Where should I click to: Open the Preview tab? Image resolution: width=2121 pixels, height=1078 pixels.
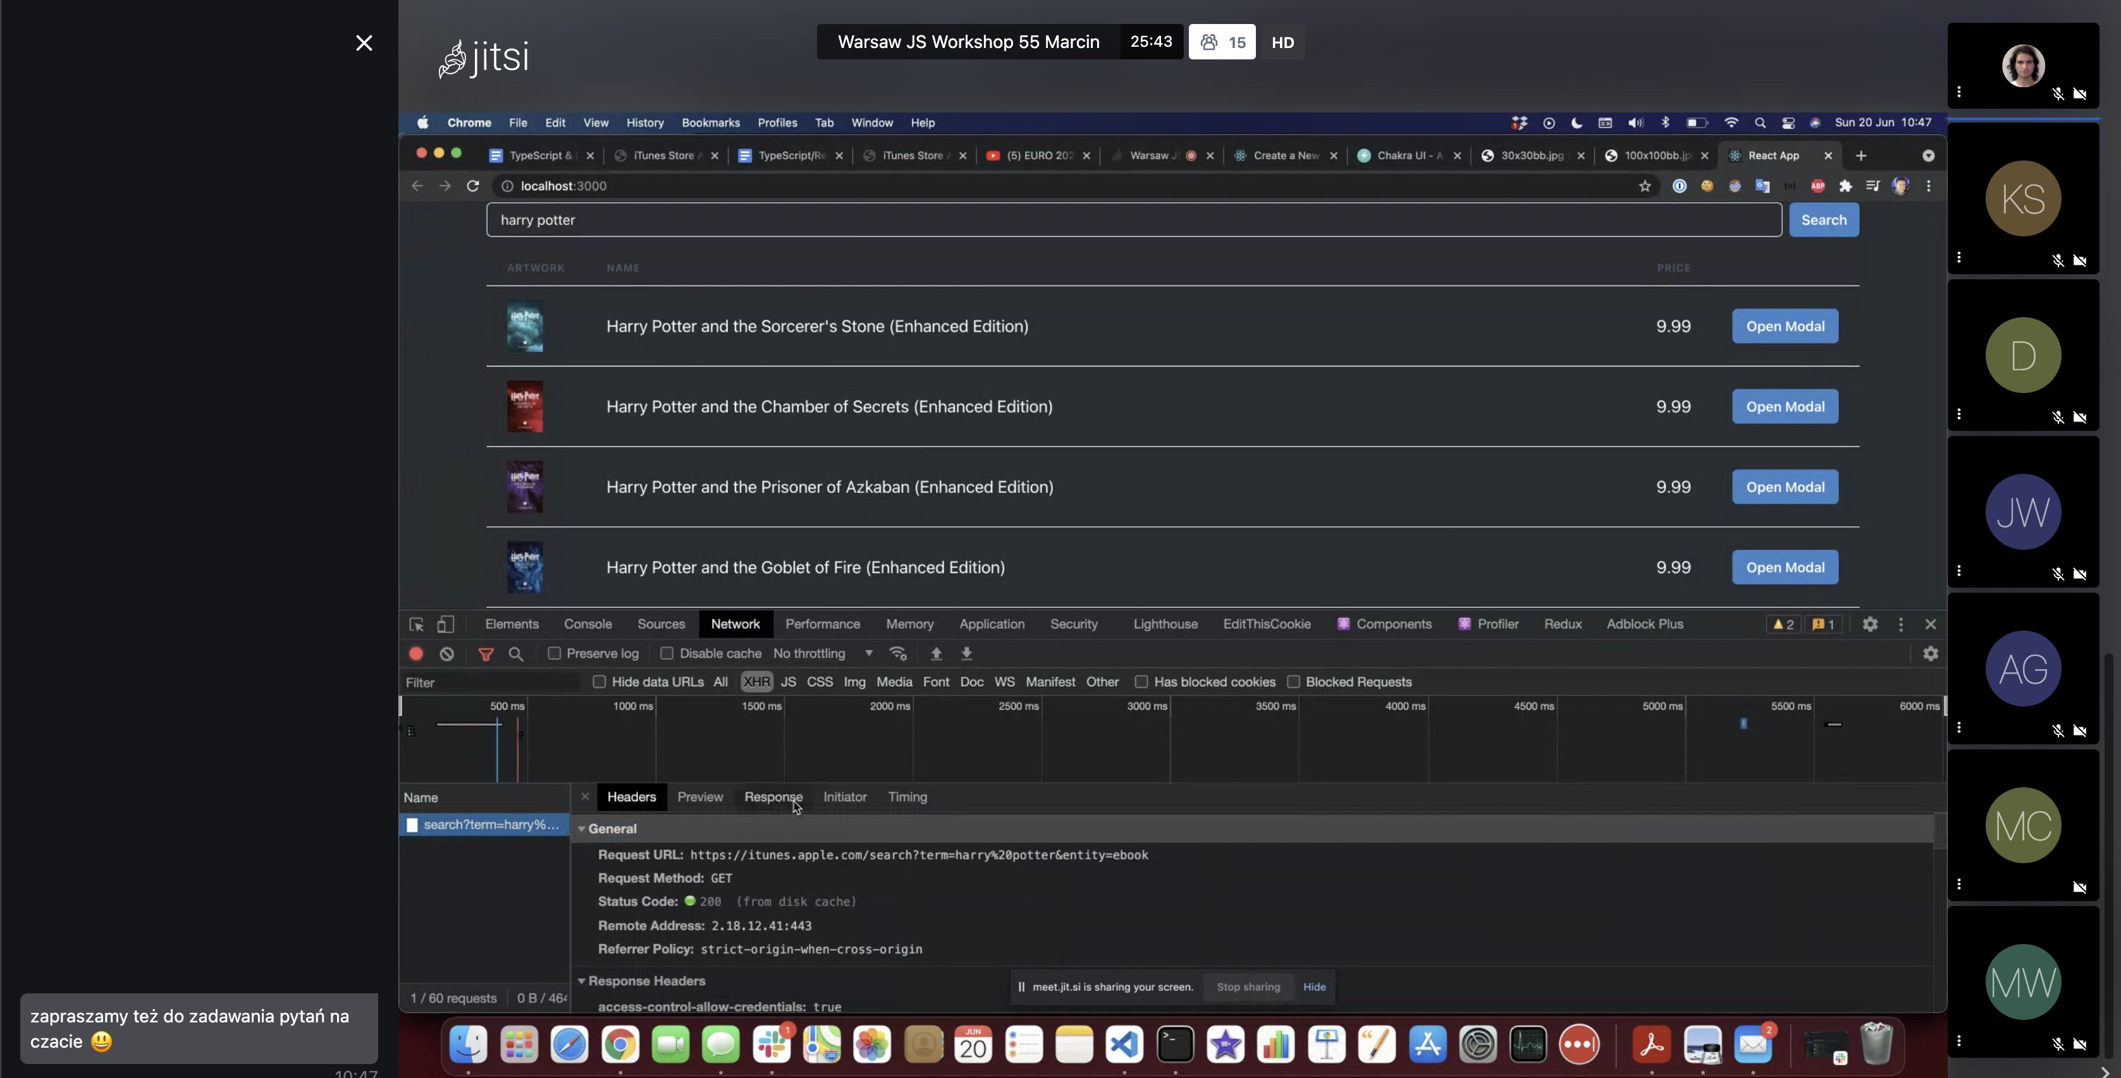pos(700,797)
